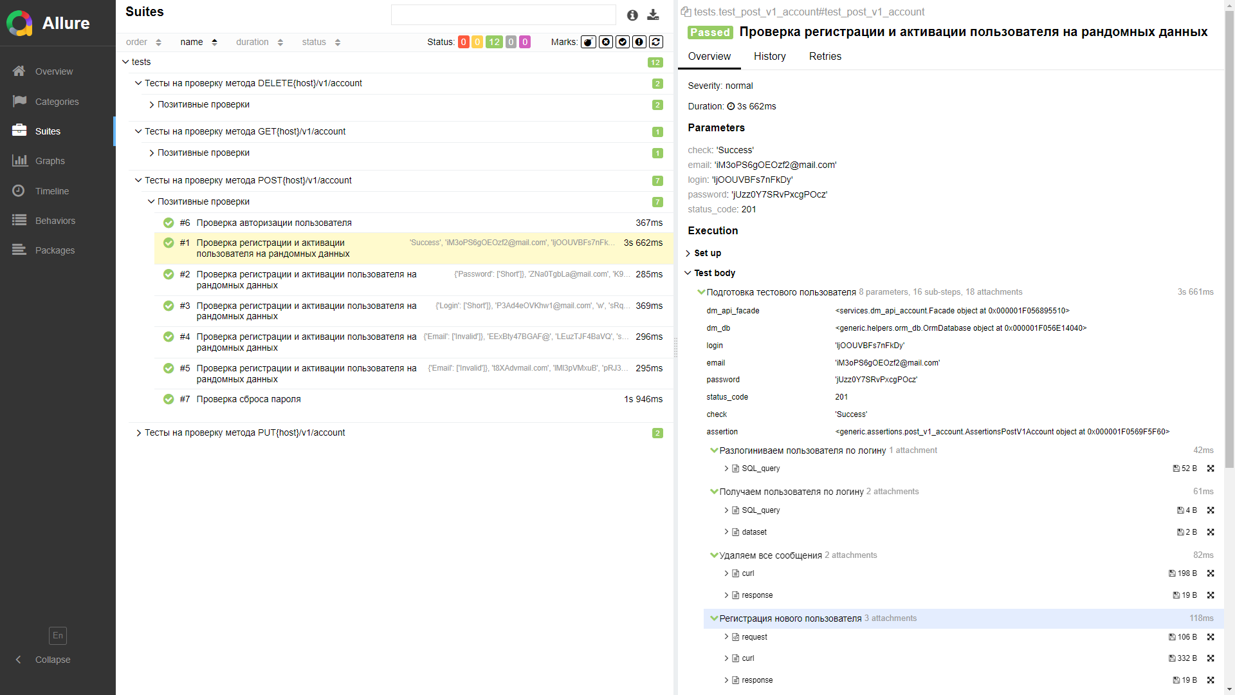Screen dimensions: 1235x695
Task: Toggle the flaky mark filter bomb icon
Action: point(589,42)
